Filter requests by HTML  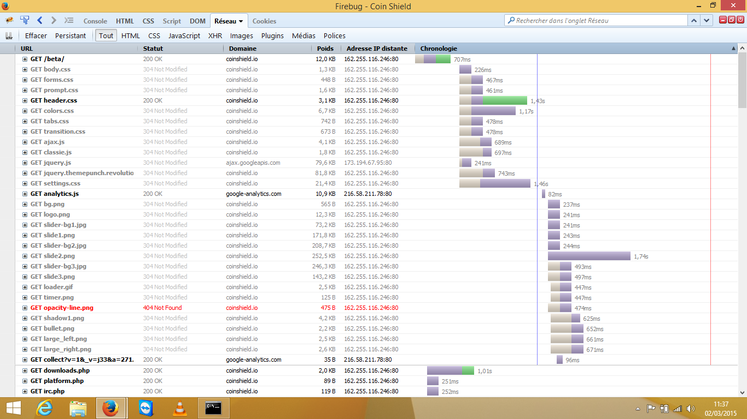click(131, 35)
